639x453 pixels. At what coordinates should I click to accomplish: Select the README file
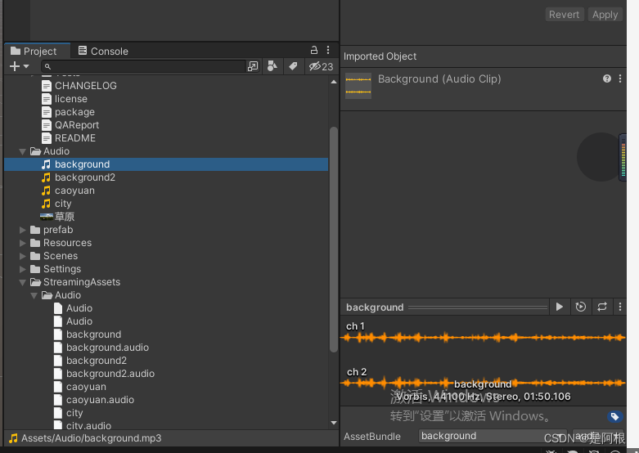75,137
